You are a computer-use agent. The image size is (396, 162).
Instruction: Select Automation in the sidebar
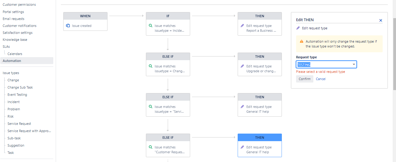point(27,61)
